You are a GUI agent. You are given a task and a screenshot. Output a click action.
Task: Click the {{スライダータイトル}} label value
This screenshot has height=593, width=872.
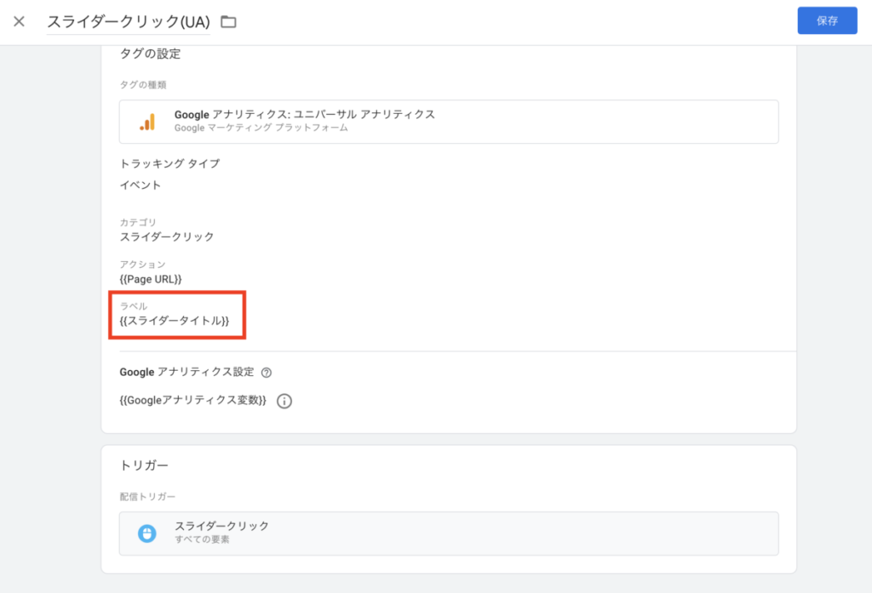175,321
